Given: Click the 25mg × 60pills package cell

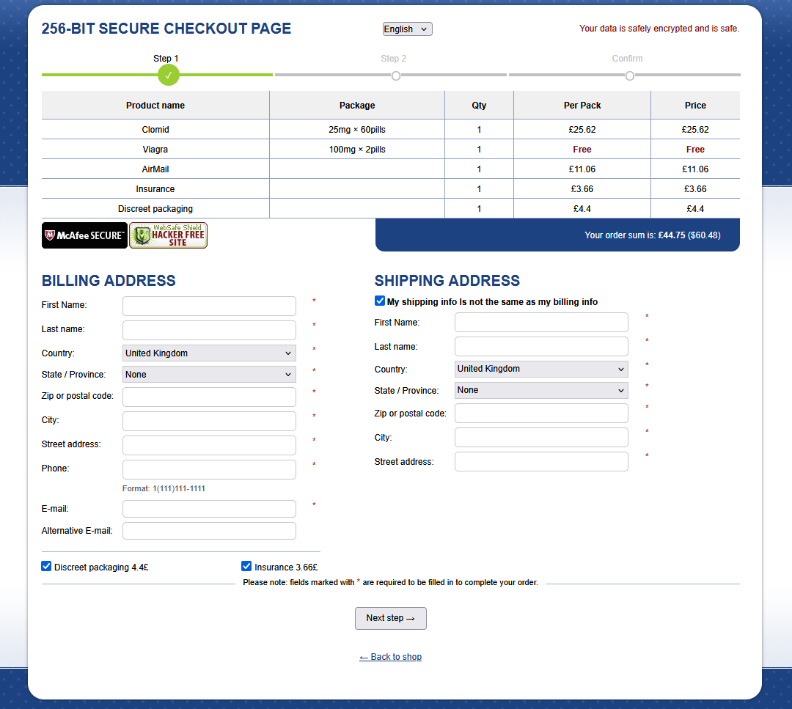Looking at the screenshot, I should tap(357, 129).
